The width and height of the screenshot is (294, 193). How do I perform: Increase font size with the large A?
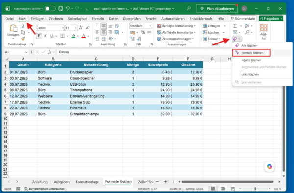[81, 28]
